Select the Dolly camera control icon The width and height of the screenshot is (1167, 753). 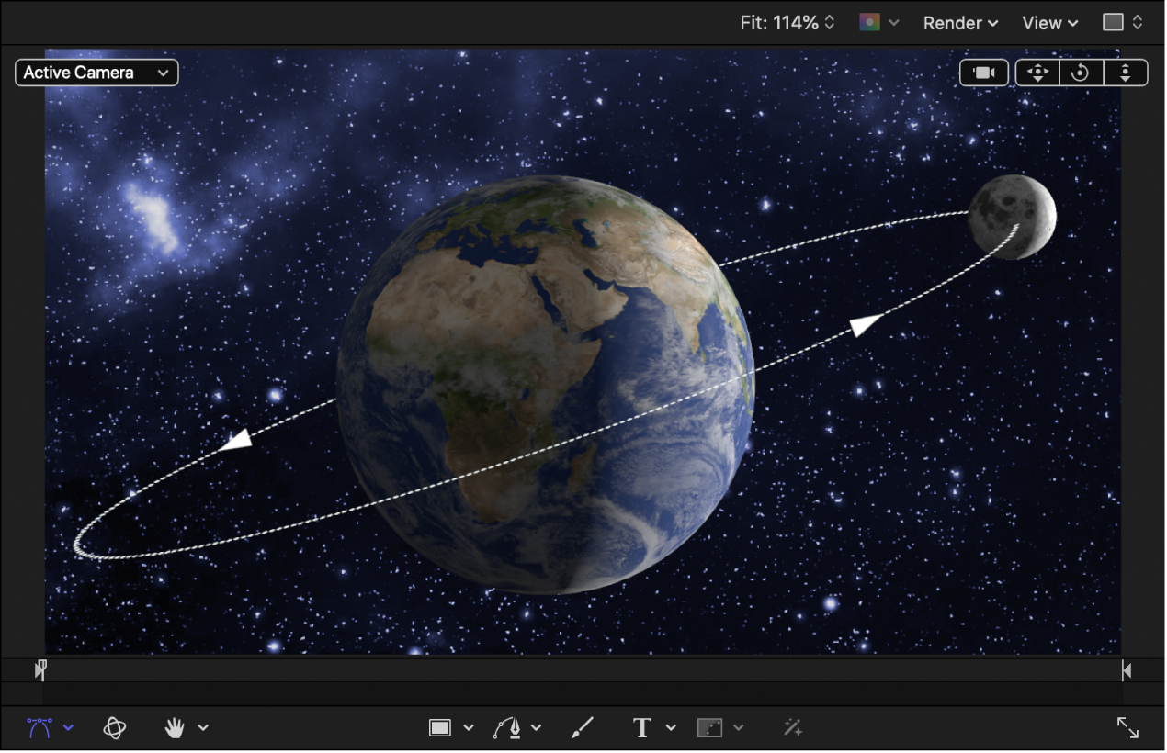pos(1126,73)
